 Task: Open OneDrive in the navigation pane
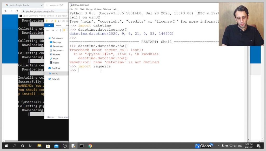click(56, 68)
